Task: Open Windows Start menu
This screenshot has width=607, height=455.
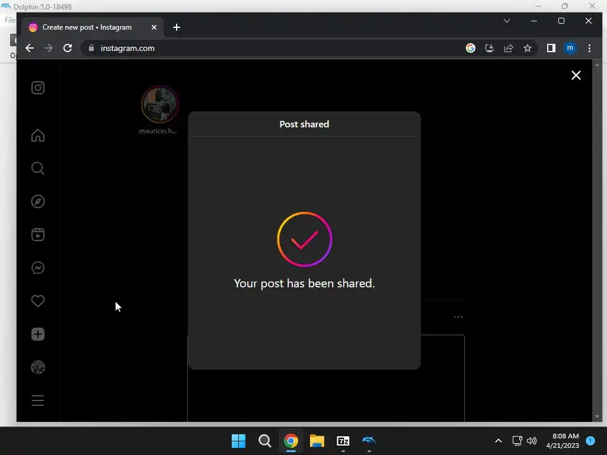Action: click(238, 441)
